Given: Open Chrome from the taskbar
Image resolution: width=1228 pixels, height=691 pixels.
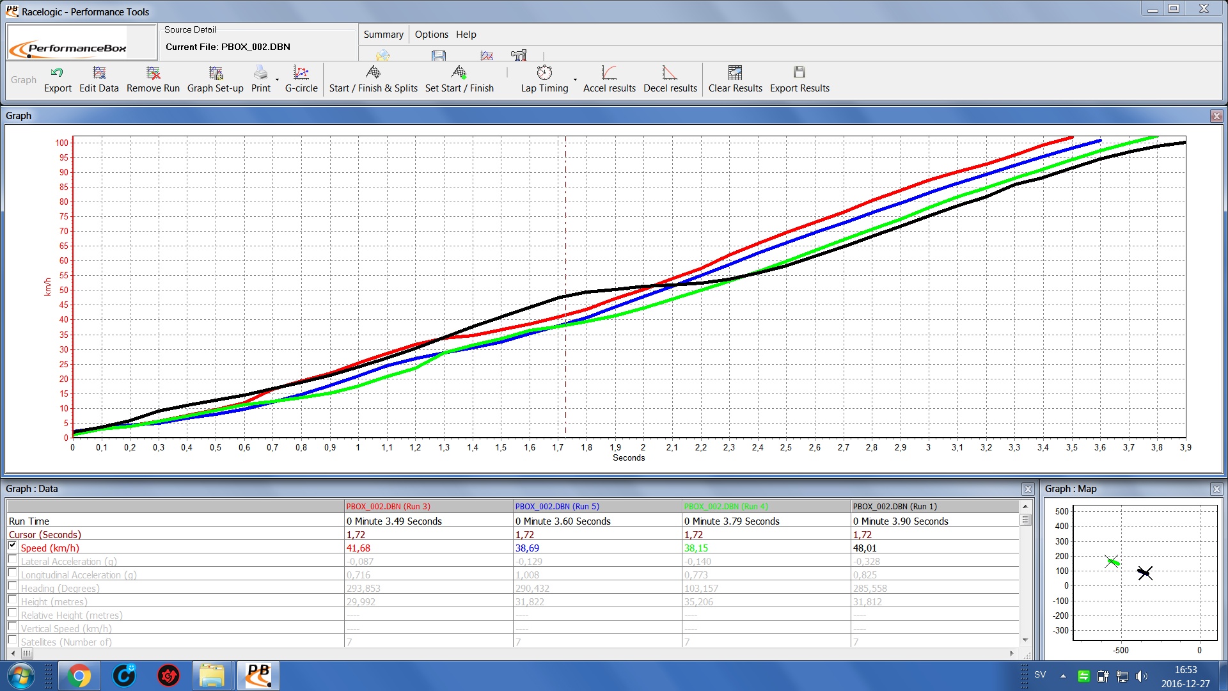Looking at the screenshot, I should tap(79, 676).
